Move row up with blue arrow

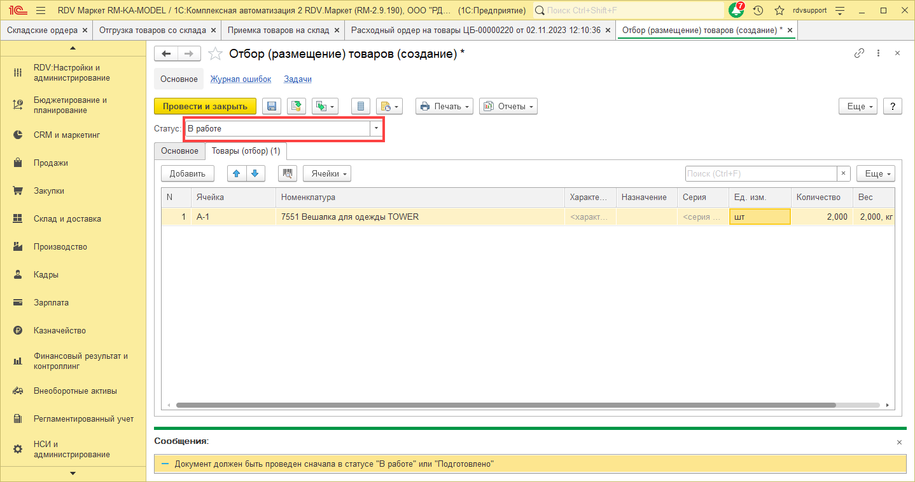click(236, 173)
